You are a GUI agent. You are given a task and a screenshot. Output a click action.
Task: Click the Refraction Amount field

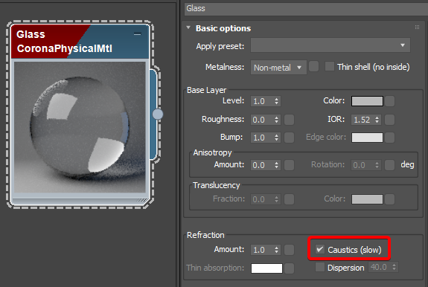pyautogui.click(x=262, y=250)
